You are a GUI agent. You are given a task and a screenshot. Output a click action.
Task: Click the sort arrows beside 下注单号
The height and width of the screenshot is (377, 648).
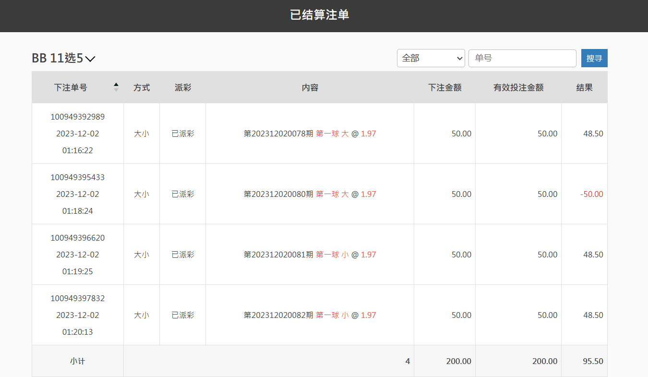point(116,87)
